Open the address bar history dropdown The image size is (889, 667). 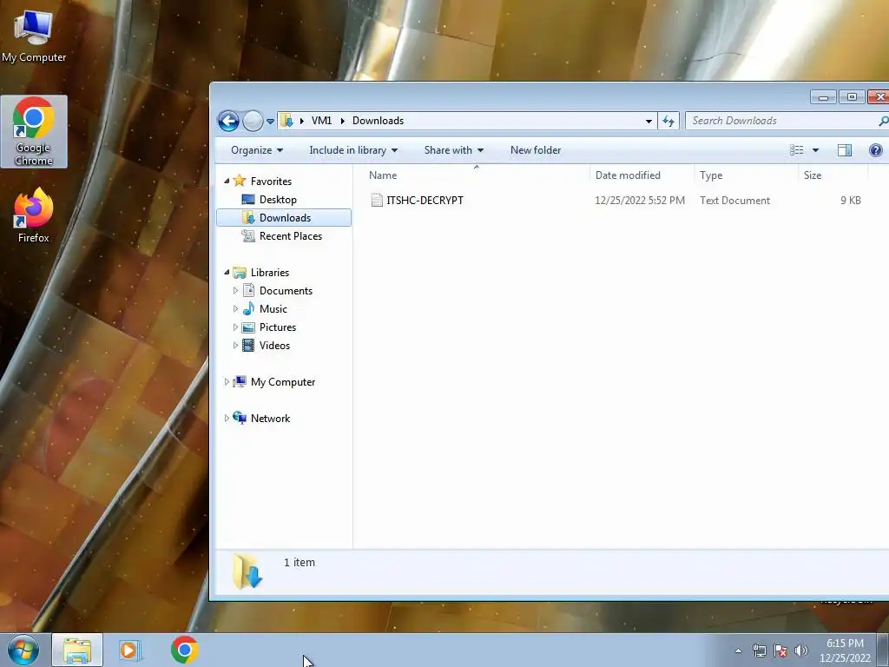[649, 121]
